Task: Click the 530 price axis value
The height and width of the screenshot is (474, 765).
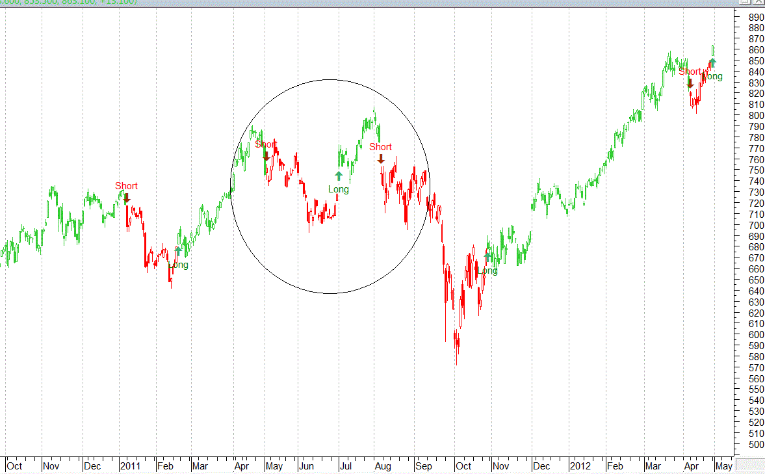Action: click(756, 412)
